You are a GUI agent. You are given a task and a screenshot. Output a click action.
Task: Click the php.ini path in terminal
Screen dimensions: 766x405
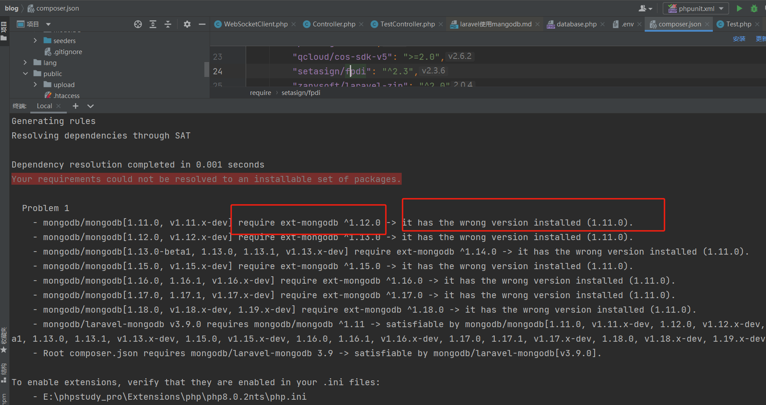click(175, 397)
